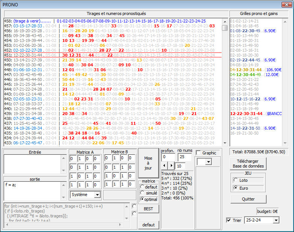
Task: Click the down arrow of the code box scrollbar
Action: [x=127, y=219]
